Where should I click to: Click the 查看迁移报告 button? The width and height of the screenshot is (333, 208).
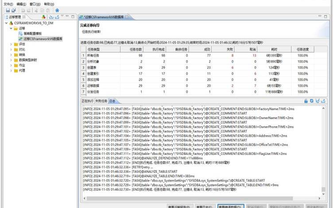pos(180,206)
